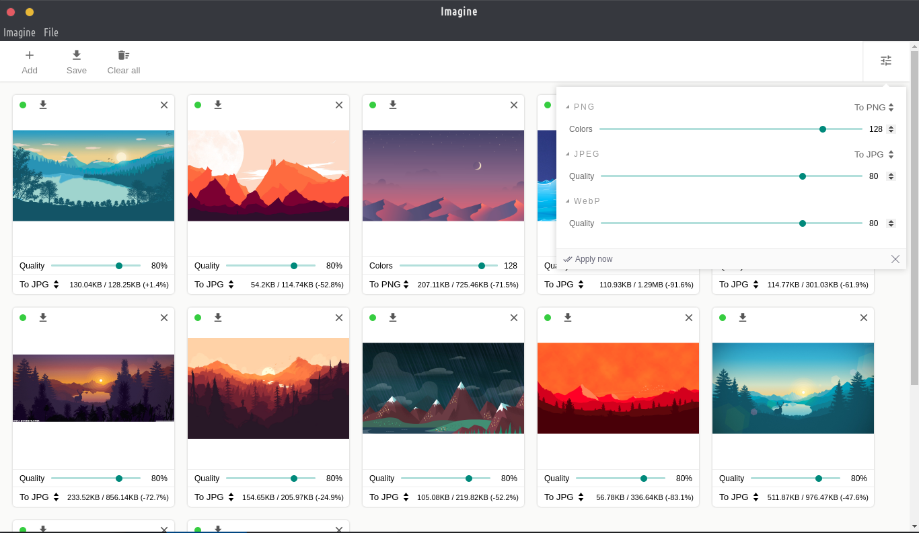
Task: Download the blue lake image in first card
Action: [x=43, y=105]
